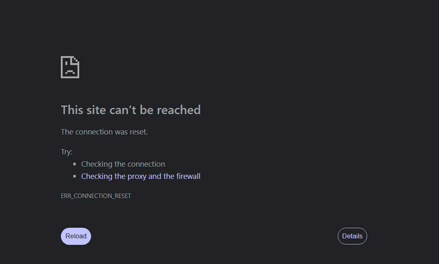Show more info via outlined Details button

click(352, 236)
